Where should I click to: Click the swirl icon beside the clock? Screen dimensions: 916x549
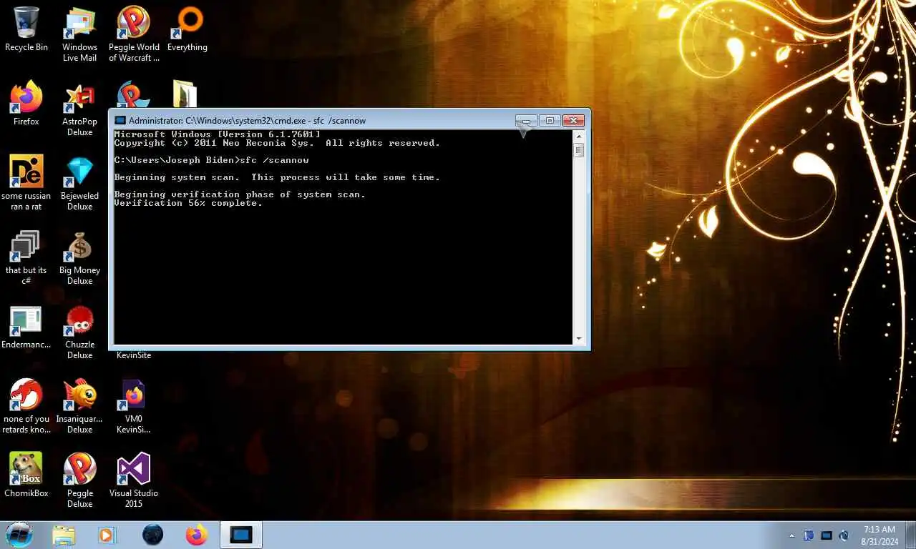[x=844, y=535]
